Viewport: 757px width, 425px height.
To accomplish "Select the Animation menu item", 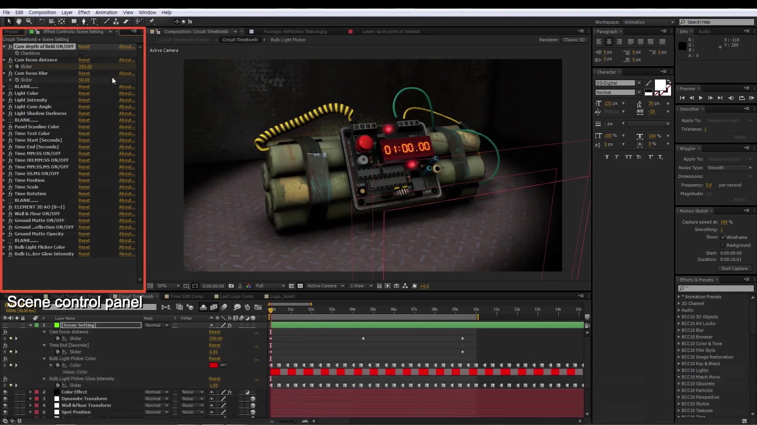I will coord(106,12).
